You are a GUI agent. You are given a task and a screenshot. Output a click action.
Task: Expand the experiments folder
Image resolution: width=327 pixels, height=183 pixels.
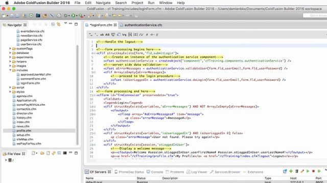[10, 57]
